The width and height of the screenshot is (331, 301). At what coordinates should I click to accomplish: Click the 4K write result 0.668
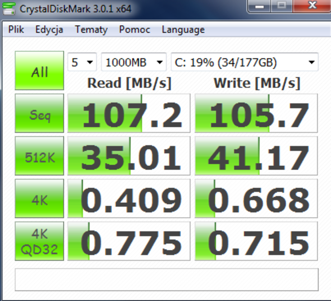256,198
